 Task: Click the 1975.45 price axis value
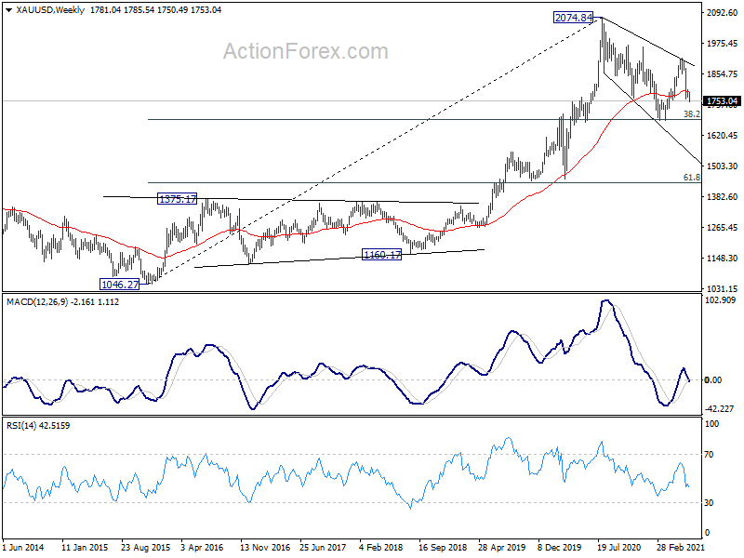[x=723, y=44]
